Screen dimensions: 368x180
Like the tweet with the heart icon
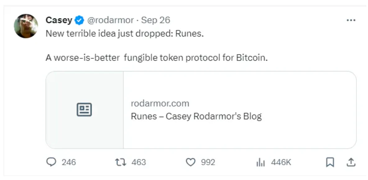(x=190, y=162)
